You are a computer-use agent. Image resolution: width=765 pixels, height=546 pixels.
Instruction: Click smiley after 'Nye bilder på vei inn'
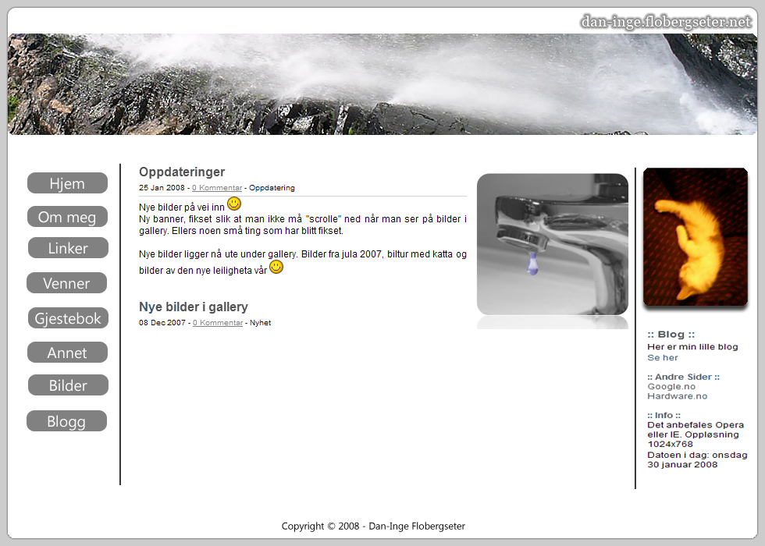(234, 204)
